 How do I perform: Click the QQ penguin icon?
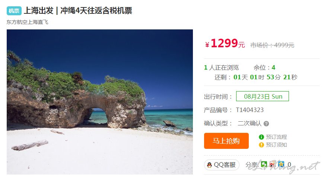tap(209, 165)
